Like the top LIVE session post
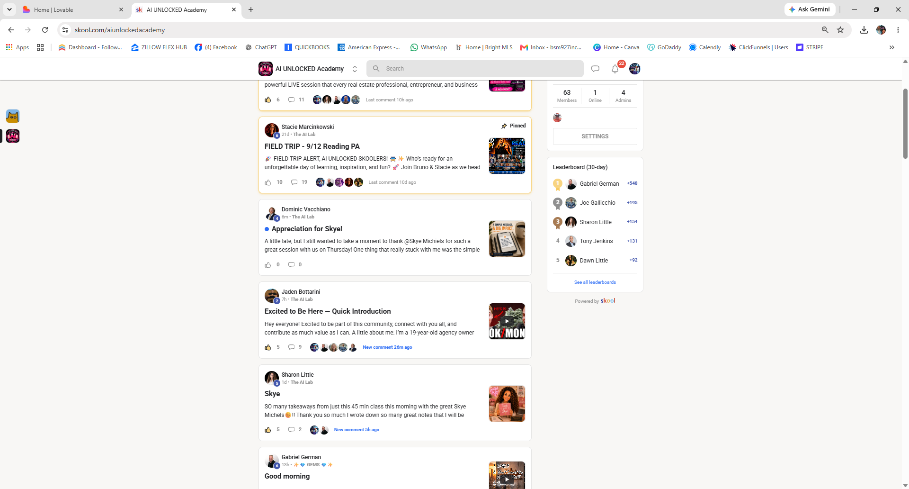909x489 pixels. pos(268,100)
